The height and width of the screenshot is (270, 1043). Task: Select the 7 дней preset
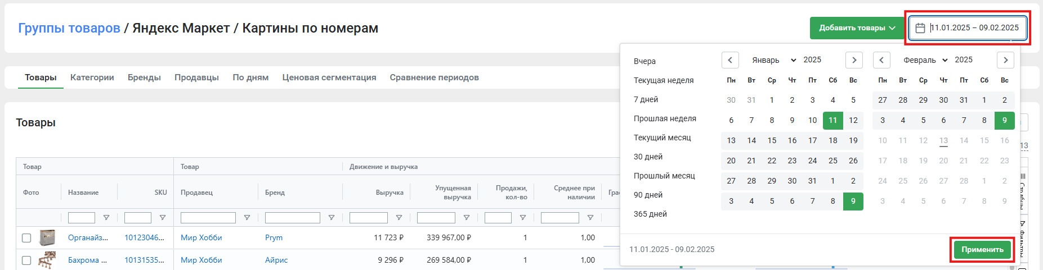coord(646,99)
